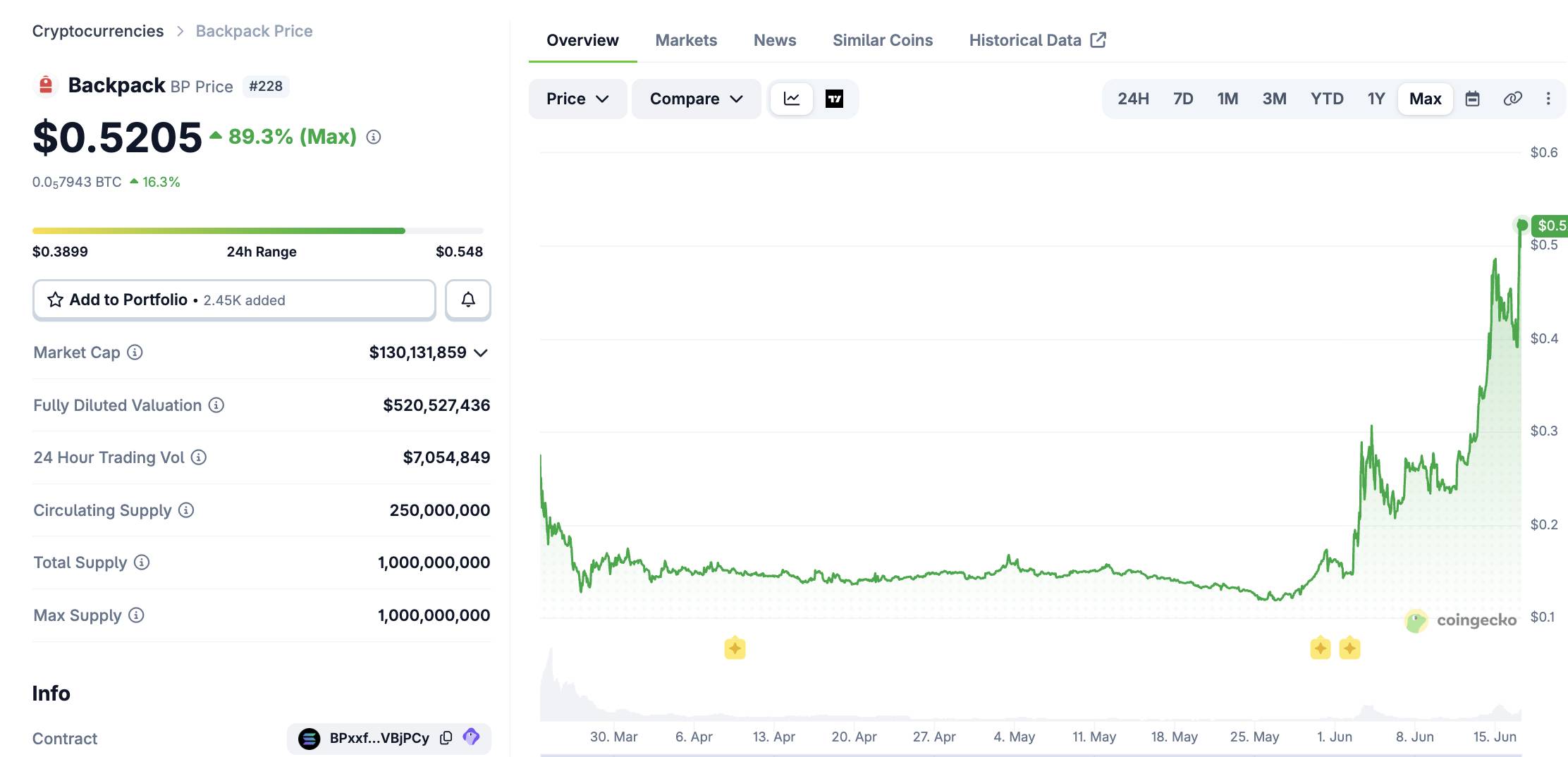Click the chart range navigator strip

(x=1031, y=754)
